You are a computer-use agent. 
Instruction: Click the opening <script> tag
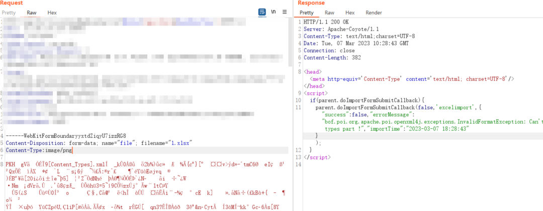click(315, 93)
